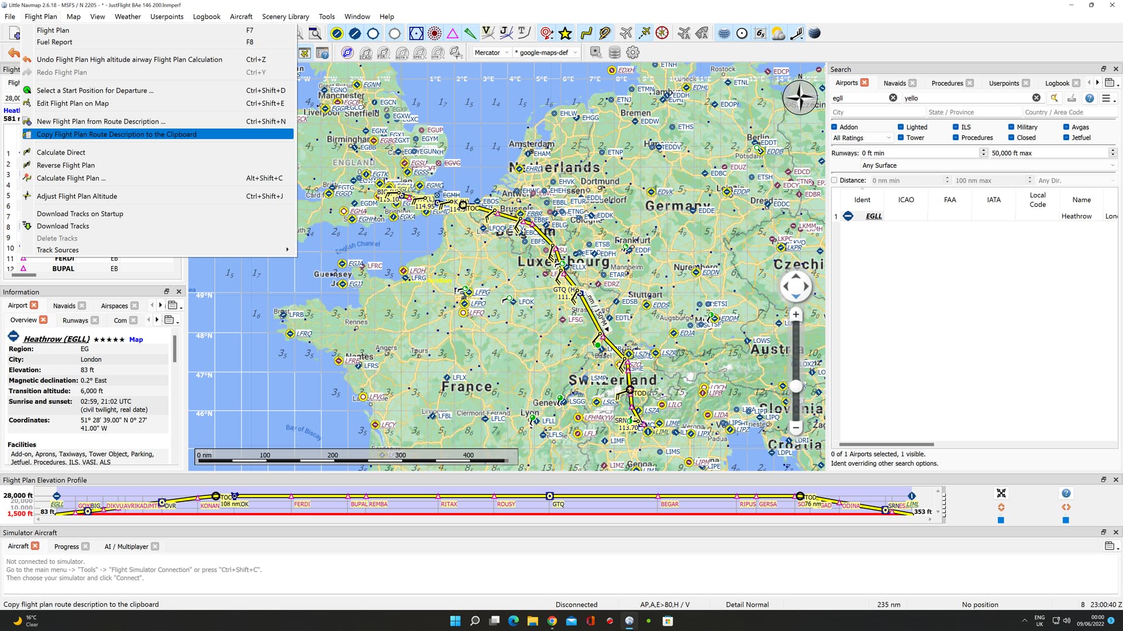Screen dimensions: 1123x631
Task: Toggle Victor airways V icon
Action: point(487,33)
